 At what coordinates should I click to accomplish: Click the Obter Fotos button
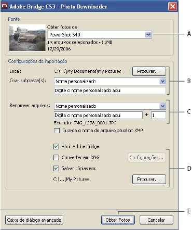pyautogui.click(x=118, y=220)
